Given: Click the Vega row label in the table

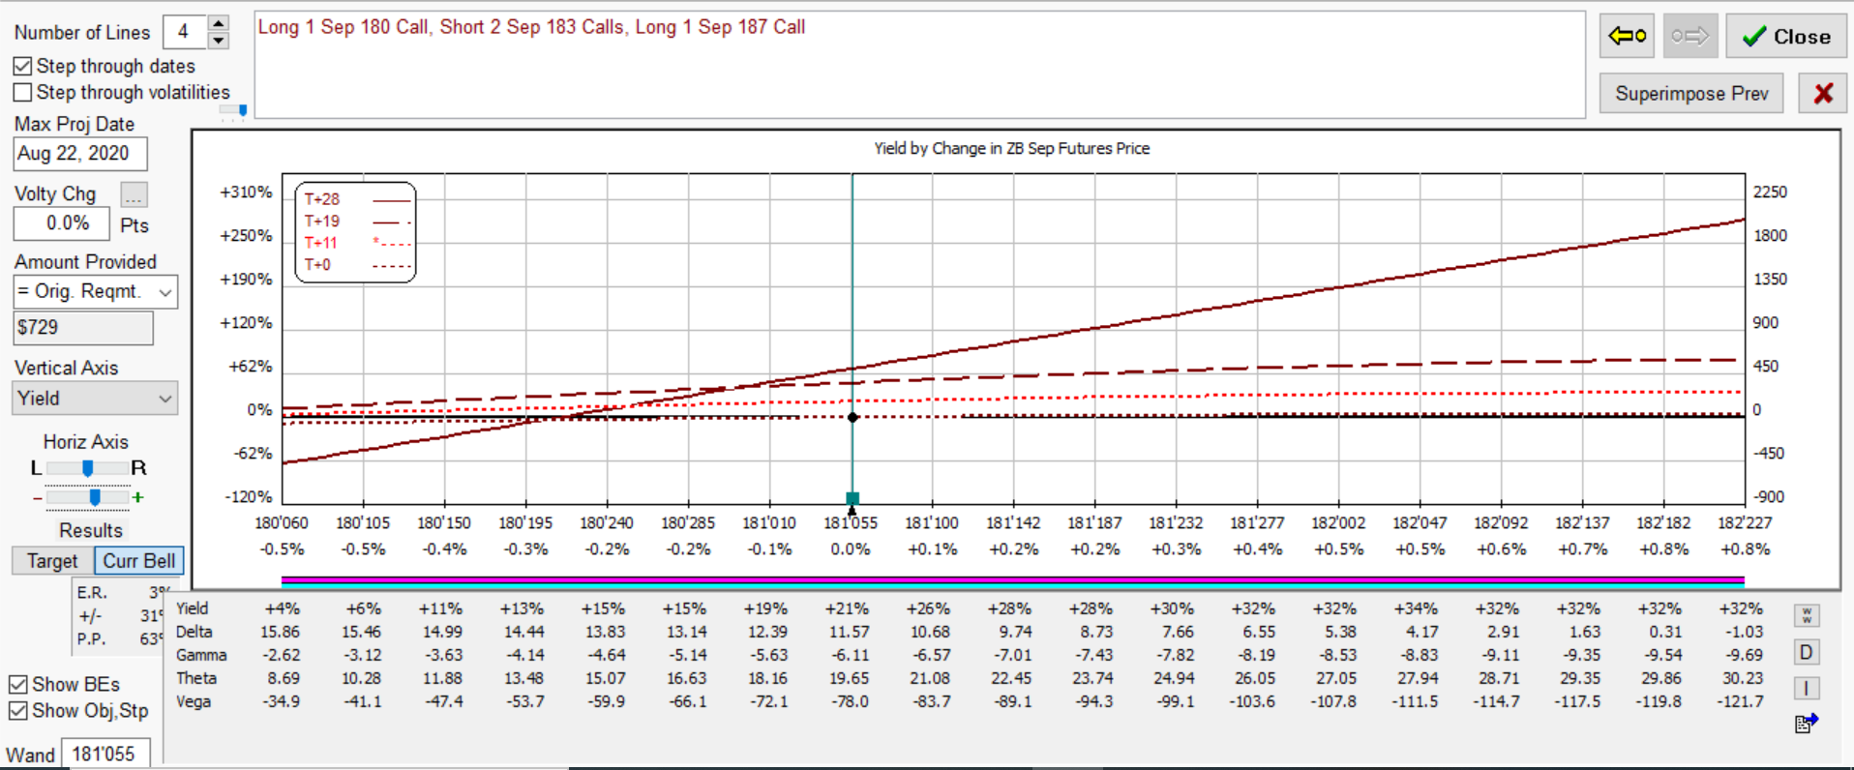Looking at the screenshot, I should tap(194, 701).
